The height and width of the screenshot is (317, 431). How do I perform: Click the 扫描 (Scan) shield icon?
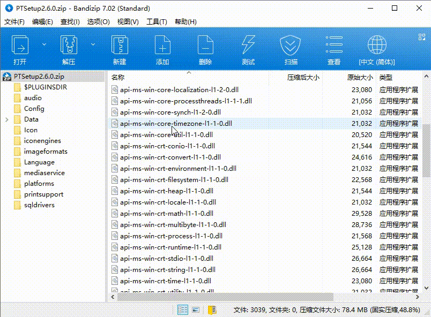tap(290, 46)
